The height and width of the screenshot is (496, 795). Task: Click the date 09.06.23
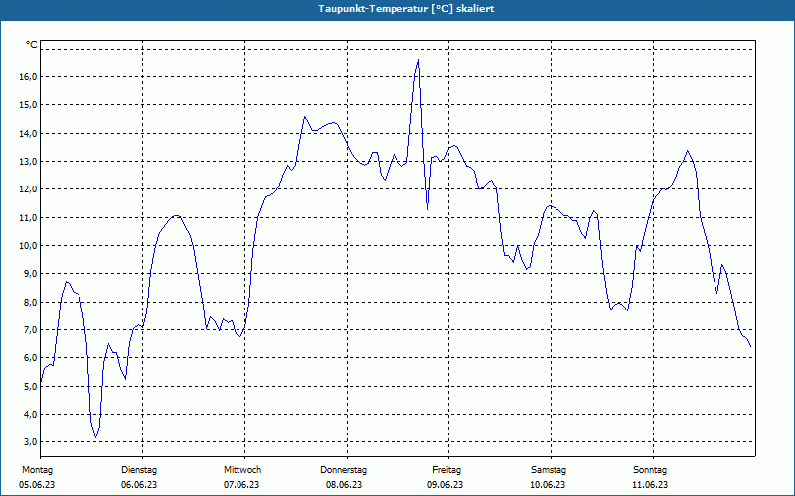click(445, 485)
